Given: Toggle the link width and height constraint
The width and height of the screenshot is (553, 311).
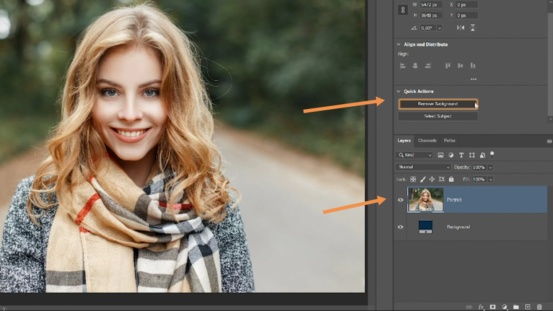Looking at the screenshot, I should pyautogui.click(x=403, y=10).
